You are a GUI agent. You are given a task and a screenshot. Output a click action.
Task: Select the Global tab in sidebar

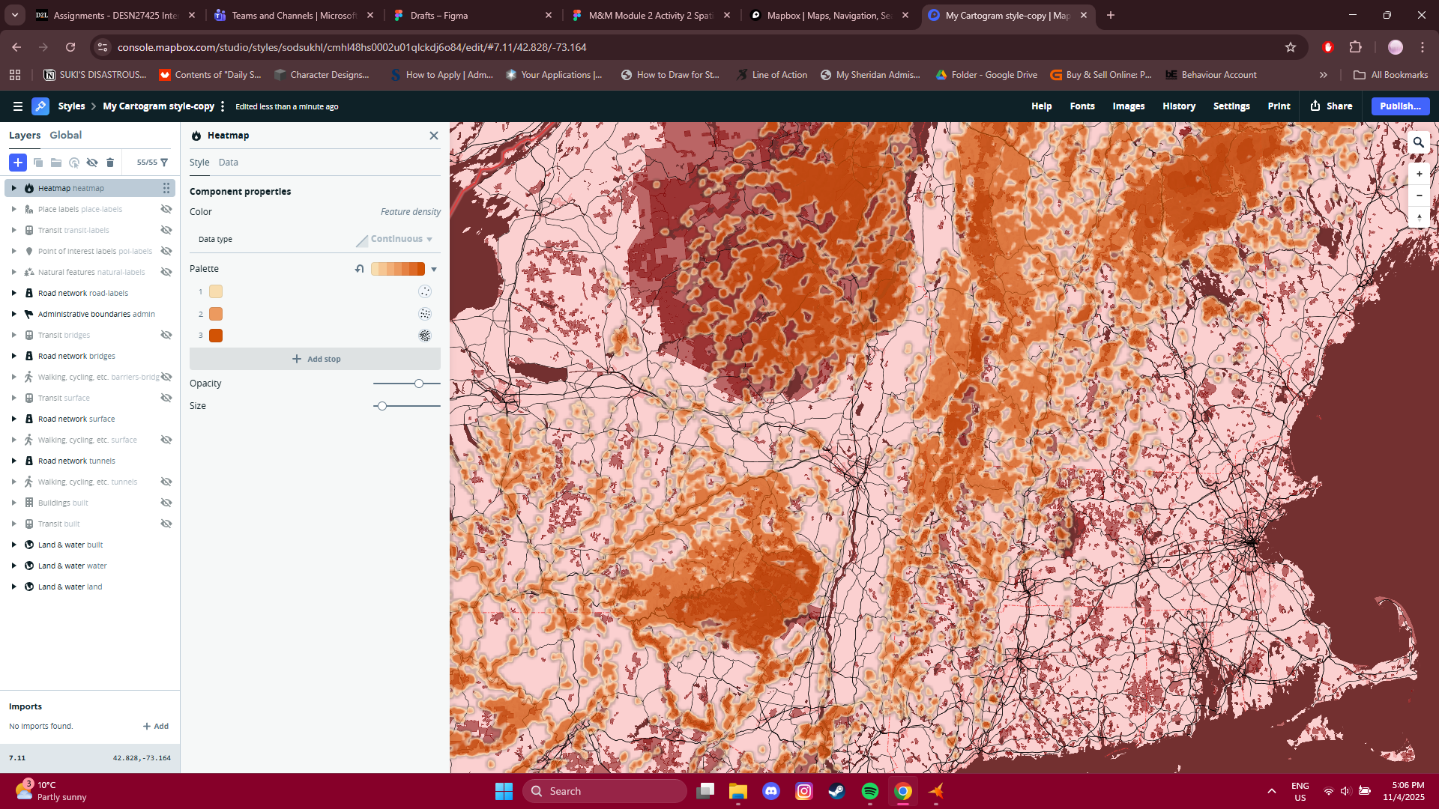point(66,135)
